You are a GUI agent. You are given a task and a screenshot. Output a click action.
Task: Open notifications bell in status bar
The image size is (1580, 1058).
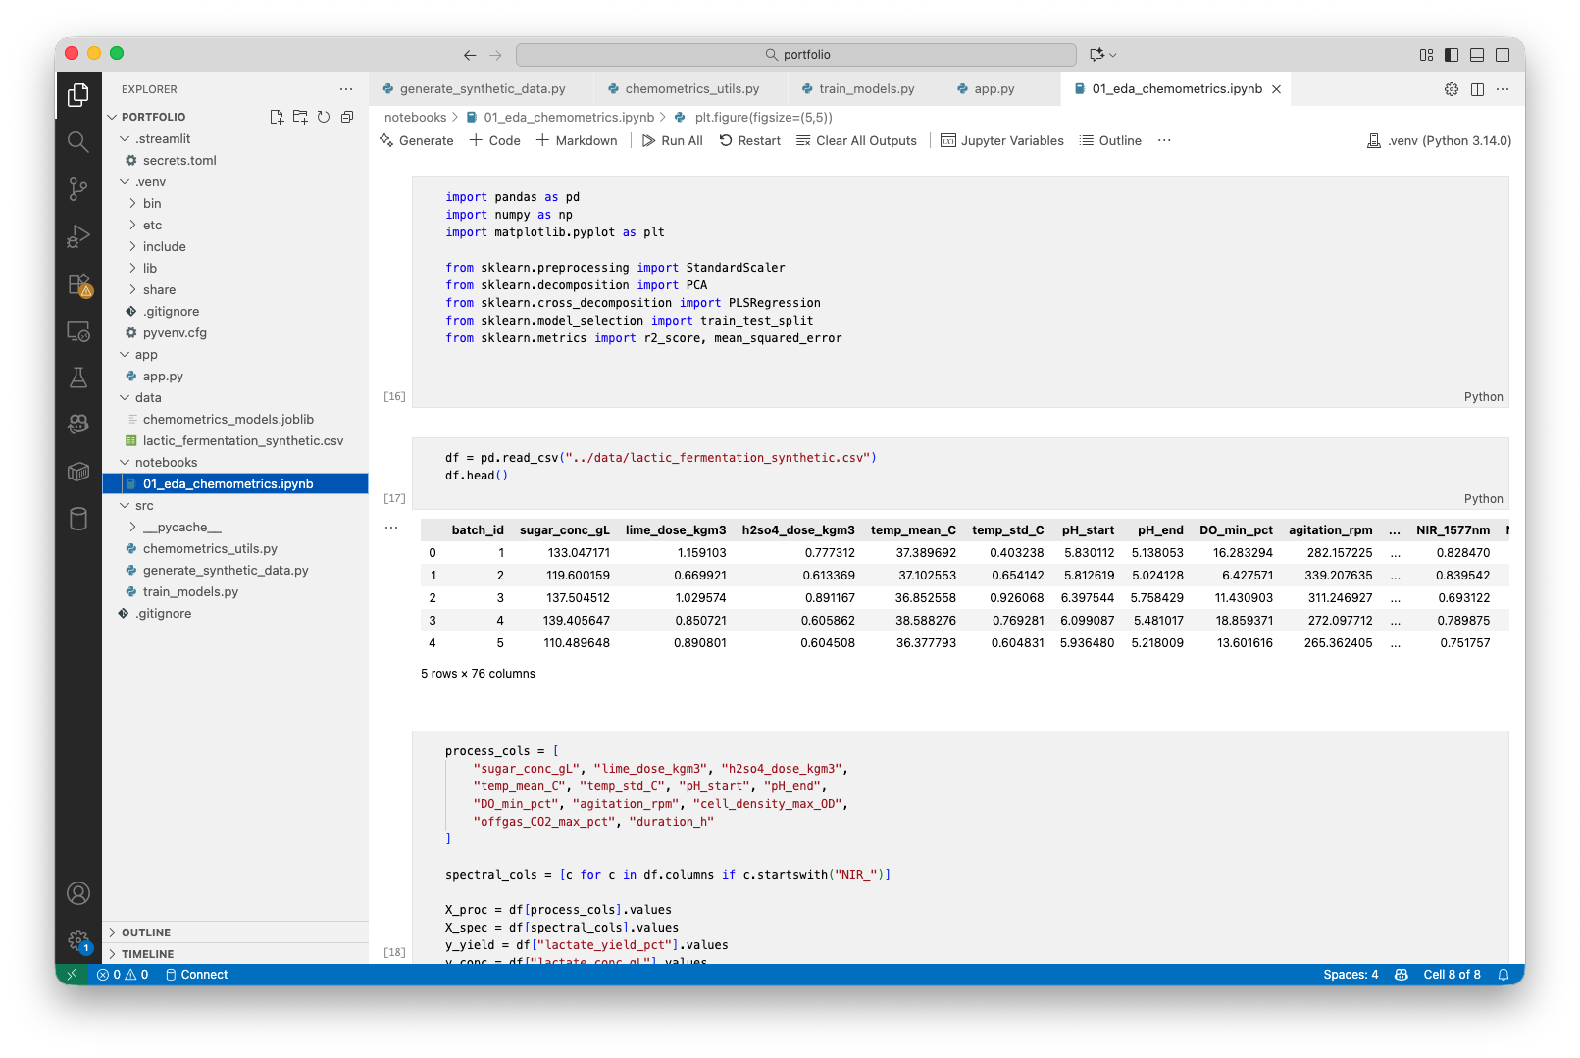click(x=1503, y=975)
